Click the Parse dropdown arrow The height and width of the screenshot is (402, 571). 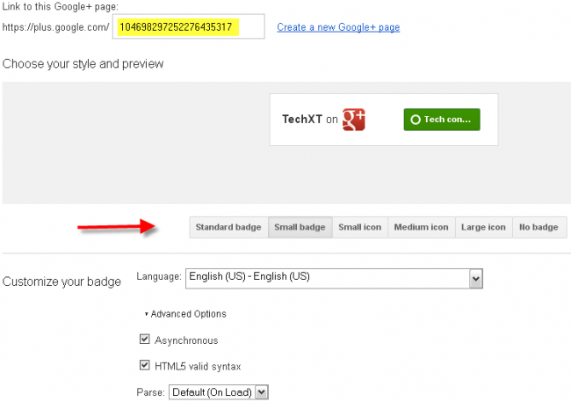click(x=261, y=391)
